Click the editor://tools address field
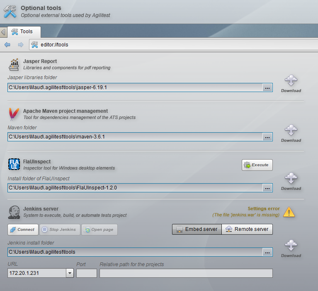 point(173,45)
